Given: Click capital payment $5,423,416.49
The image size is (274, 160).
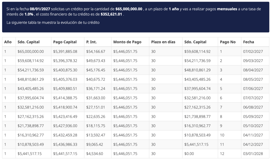Looking at the screenshot, I should pyautogui.click(x=65, y=117).
